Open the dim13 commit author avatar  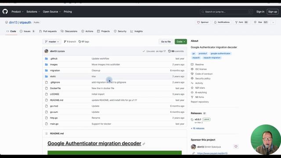(46, 51)
